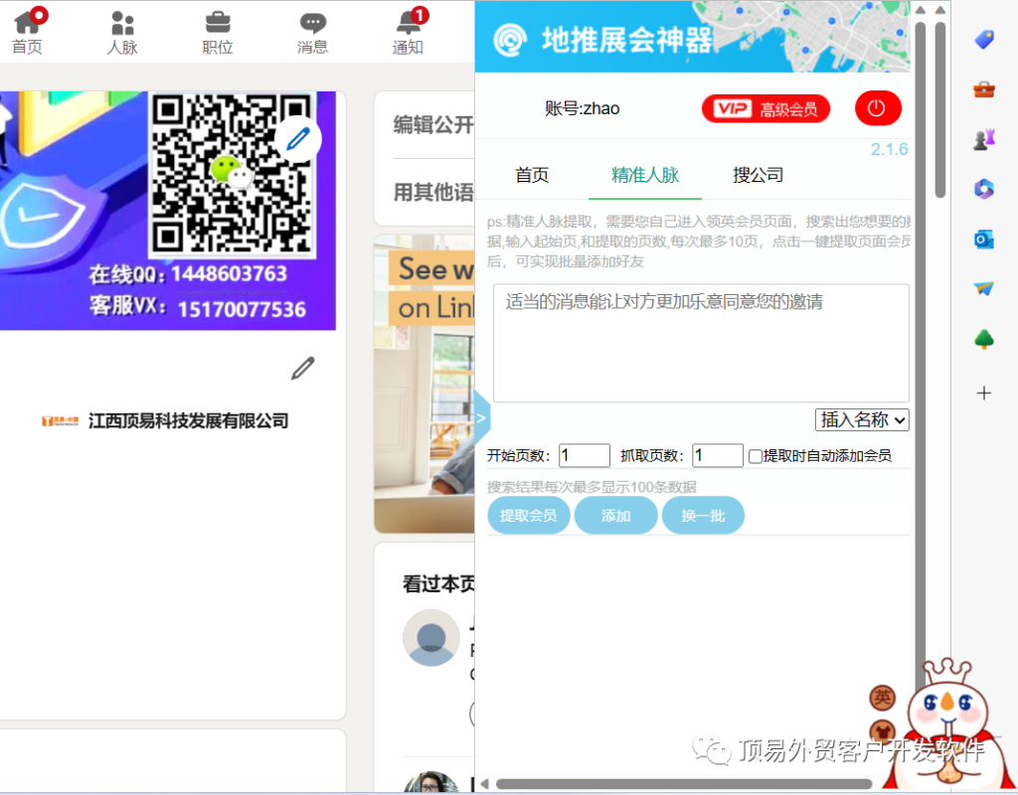This screenshot has height=795, width=1018.
Task: Collapse the plugin panel with arrow handle
Action: pos(482,417)
